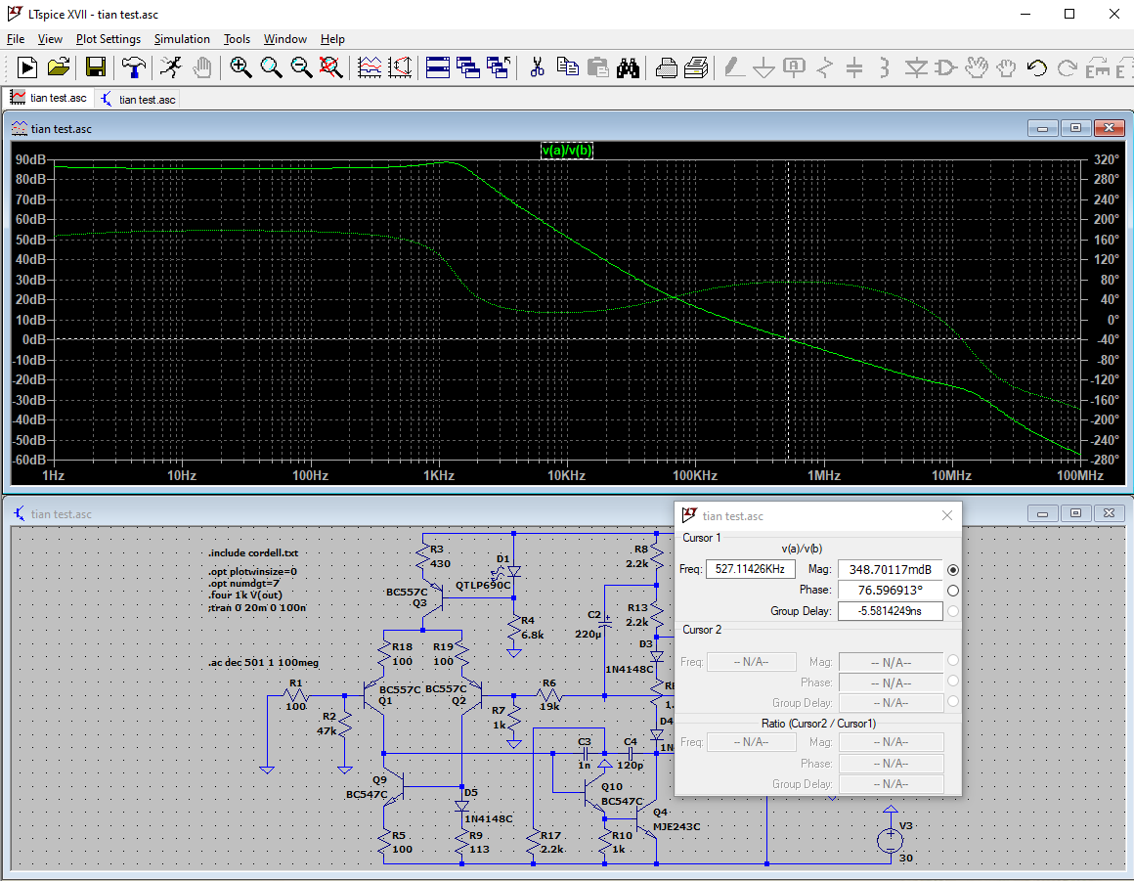The height and width of the screenshot is (881, 1134).
Task: Open the Control Panel hammer icon
Action: (132, 67)
